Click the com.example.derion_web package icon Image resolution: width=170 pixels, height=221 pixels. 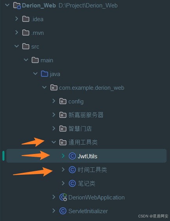[x=54, y=87]
